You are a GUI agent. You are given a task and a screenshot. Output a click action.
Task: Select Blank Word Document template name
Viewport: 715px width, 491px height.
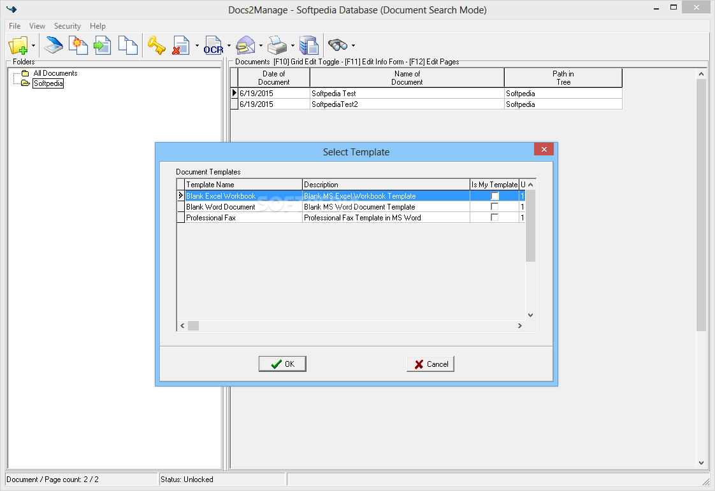(243, 207)
